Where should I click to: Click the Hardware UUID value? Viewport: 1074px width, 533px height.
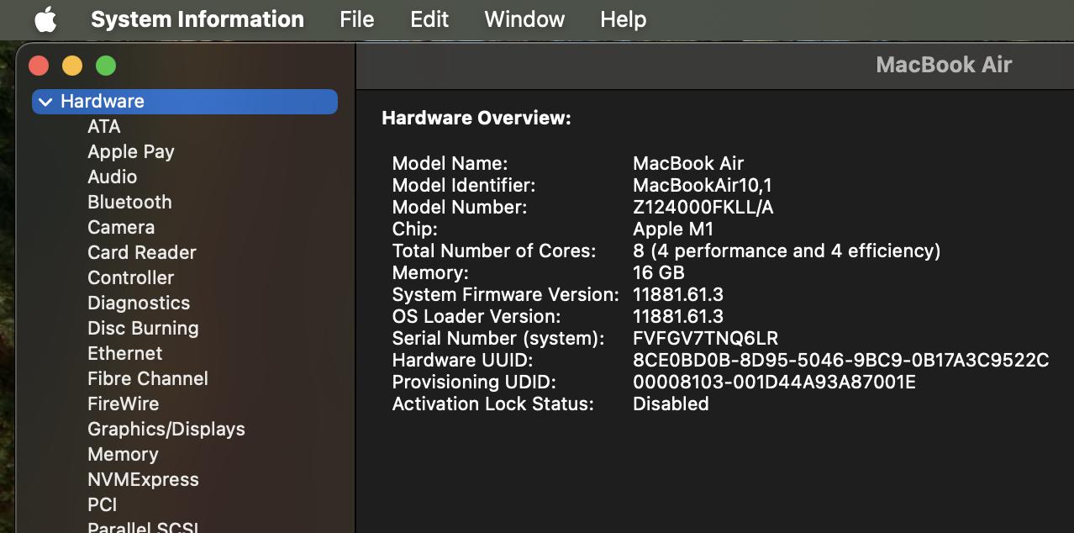point(841,361)
